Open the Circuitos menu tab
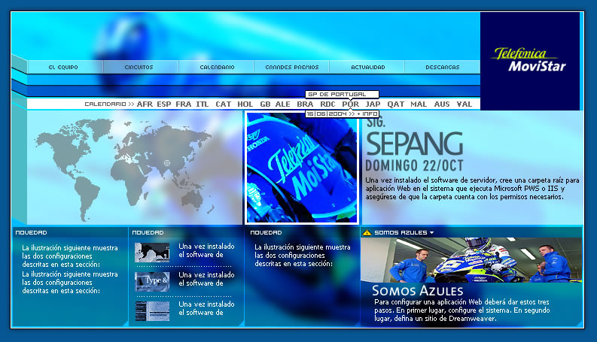This screenshot has height=342, width=597. 139,67
